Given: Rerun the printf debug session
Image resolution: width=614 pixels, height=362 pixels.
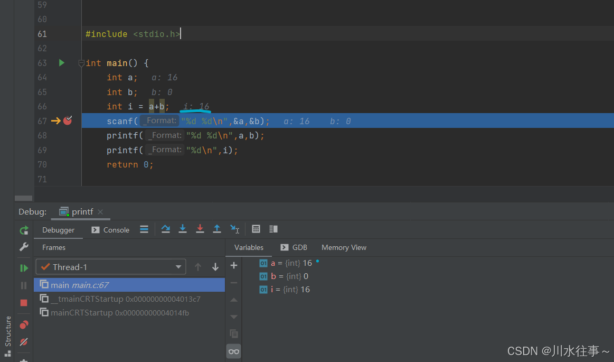Looking at the screenshot, I should pyautogui.click(x=23, y=230).
